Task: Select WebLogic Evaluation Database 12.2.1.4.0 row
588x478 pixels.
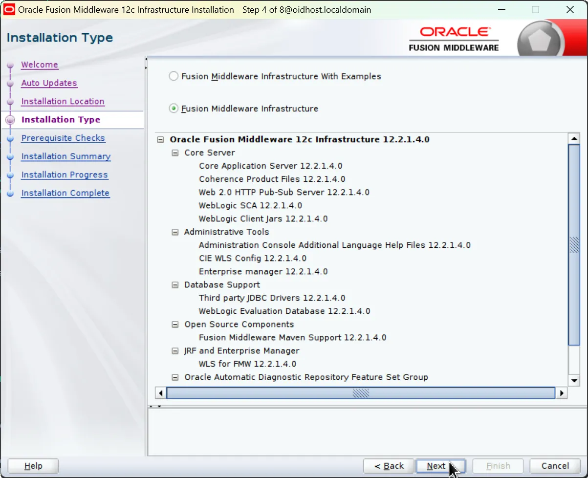Action: pyautogui.click(x=284, y=311)
